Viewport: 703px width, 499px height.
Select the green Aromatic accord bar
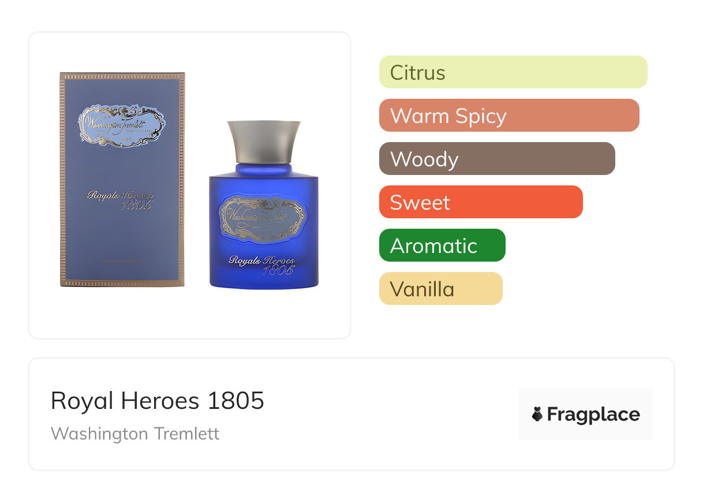point(442,245)
